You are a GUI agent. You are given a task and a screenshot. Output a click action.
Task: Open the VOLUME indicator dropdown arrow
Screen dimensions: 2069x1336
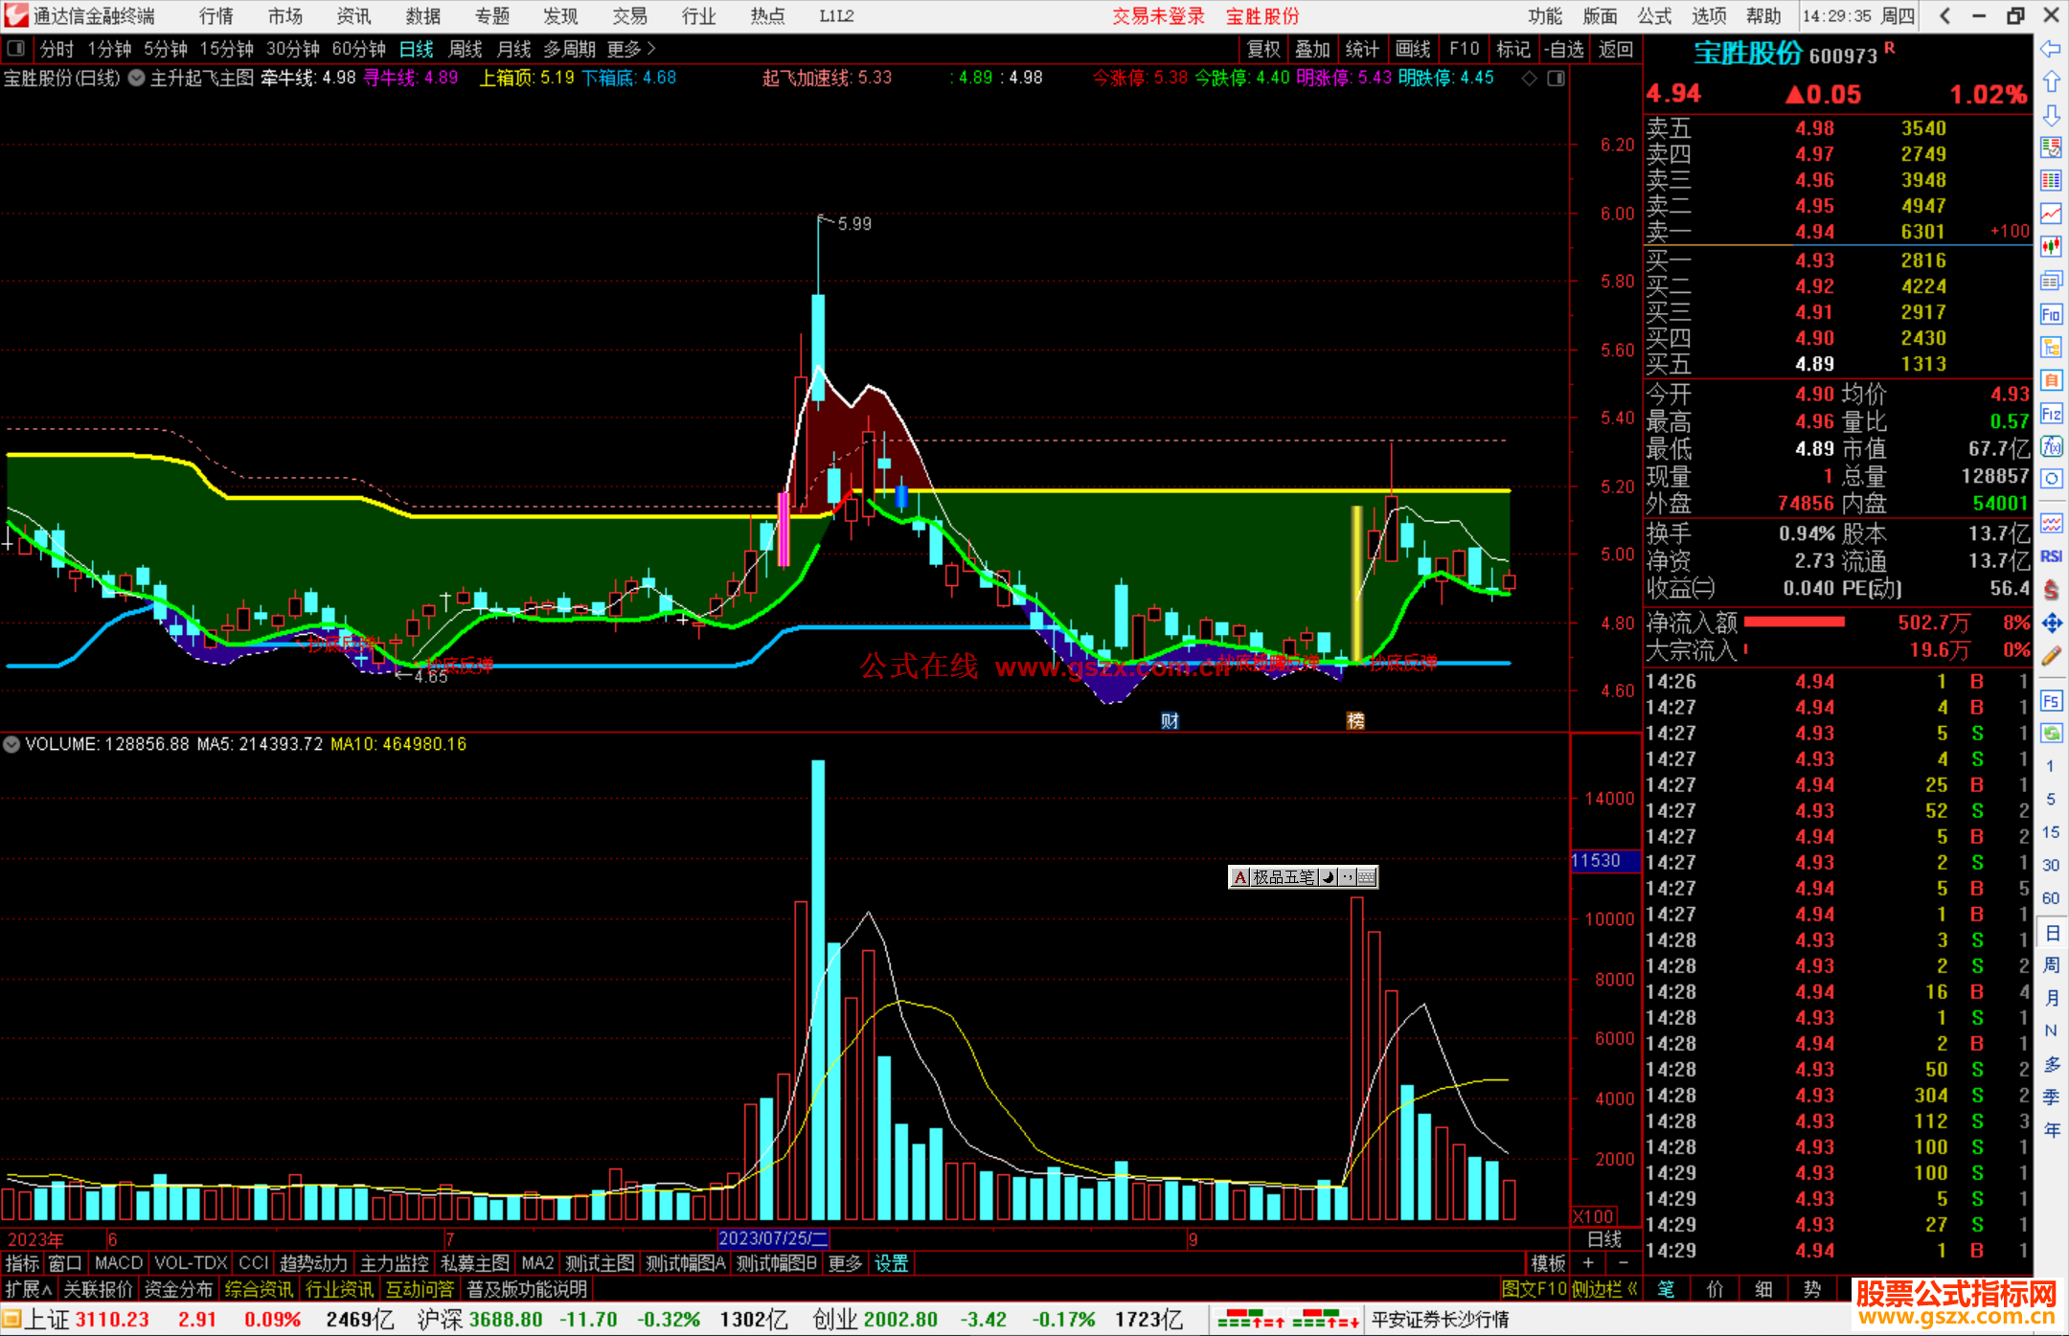click(x=11, y=744)
